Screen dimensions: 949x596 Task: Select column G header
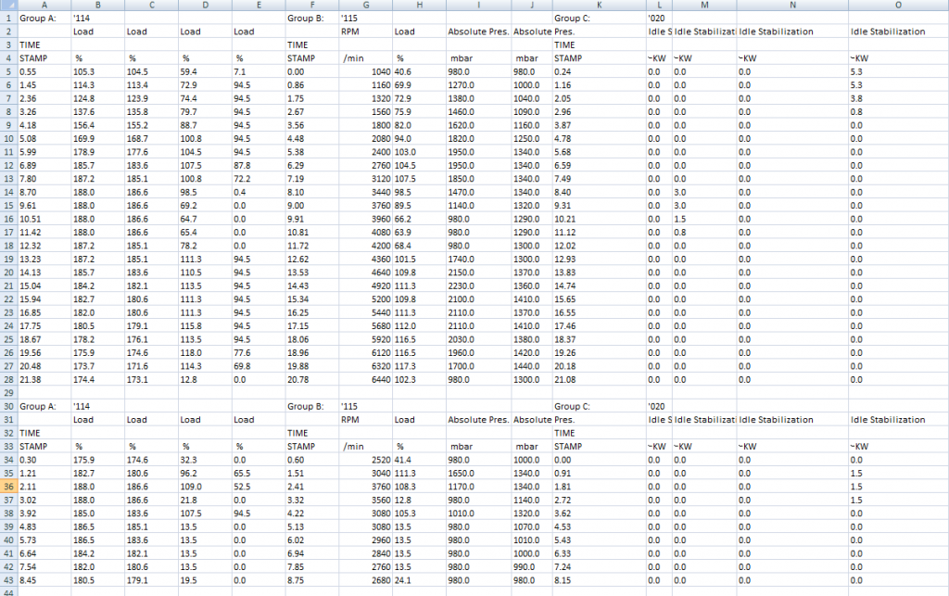(x=365, y=6)
